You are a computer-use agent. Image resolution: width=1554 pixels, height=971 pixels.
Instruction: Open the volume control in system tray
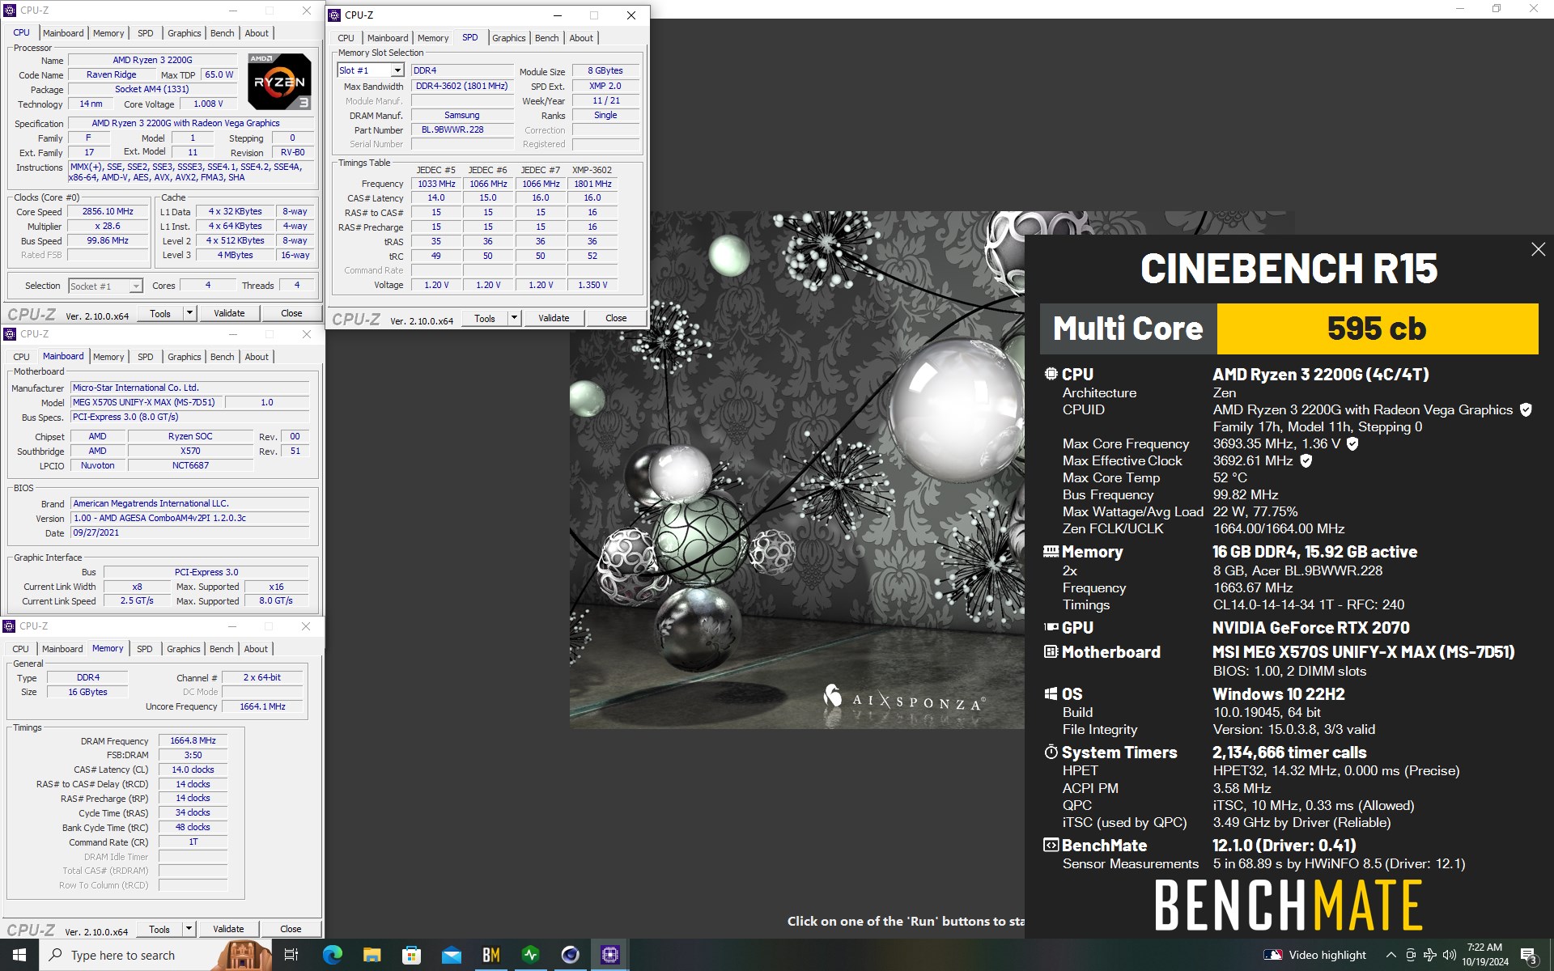coord(1450,955)
